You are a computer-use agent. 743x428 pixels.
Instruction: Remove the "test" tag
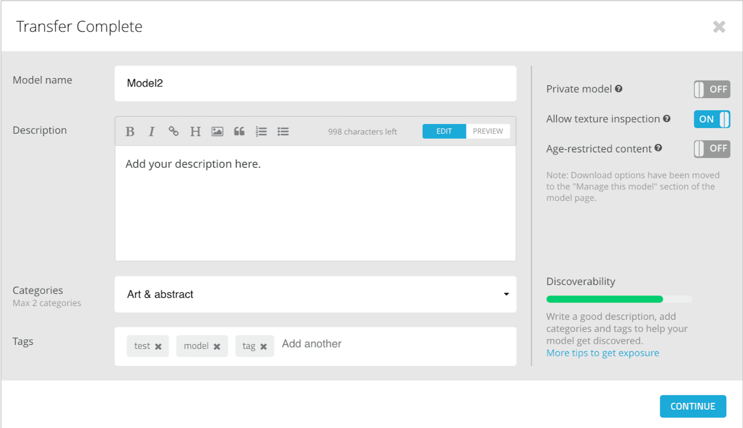(x=159, y=347)
